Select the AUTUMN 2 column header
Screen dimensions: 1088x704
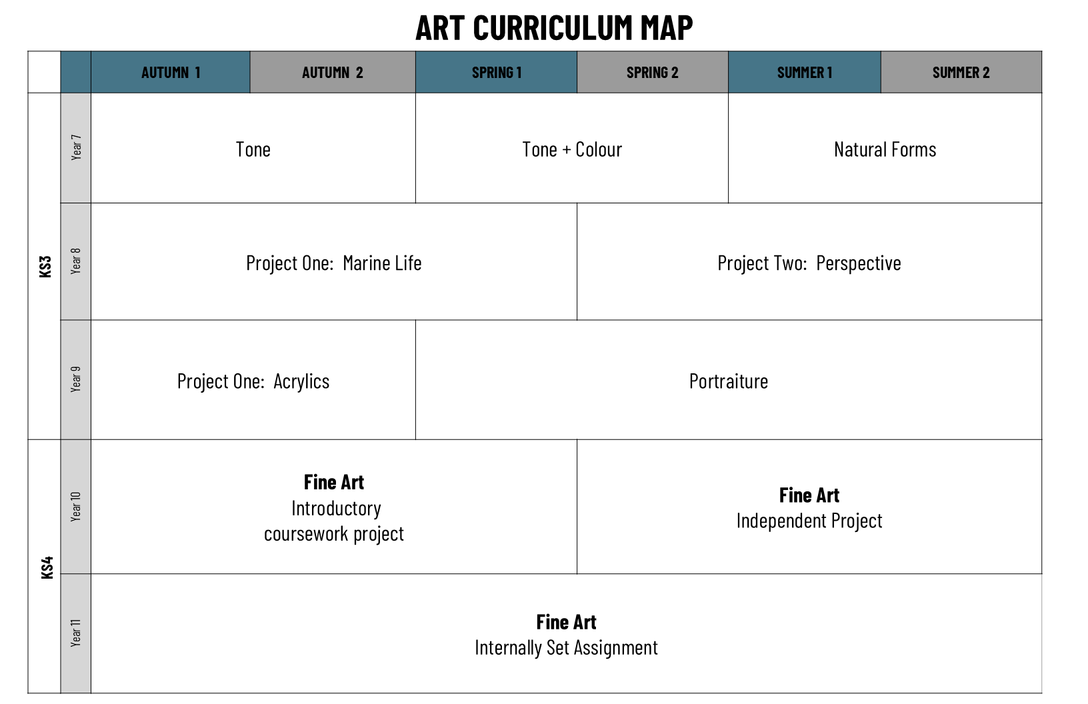pos(333,73)
